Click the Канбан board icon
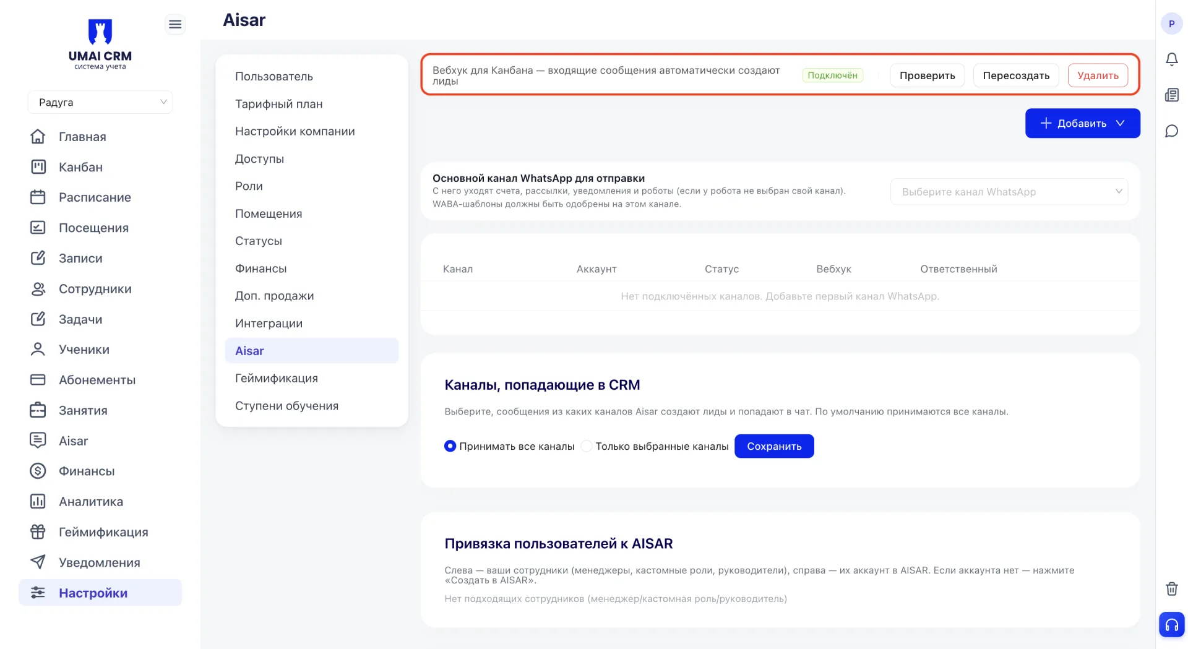1188x649 pixels. [38, 166]
